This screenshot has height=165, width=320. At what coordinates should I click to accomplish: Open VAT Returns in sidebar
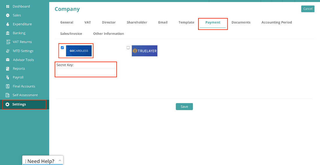22,42
